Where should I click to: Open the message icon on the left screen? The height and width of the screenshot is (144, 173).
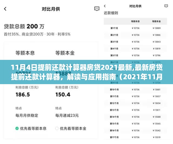[x=97, y=9]
